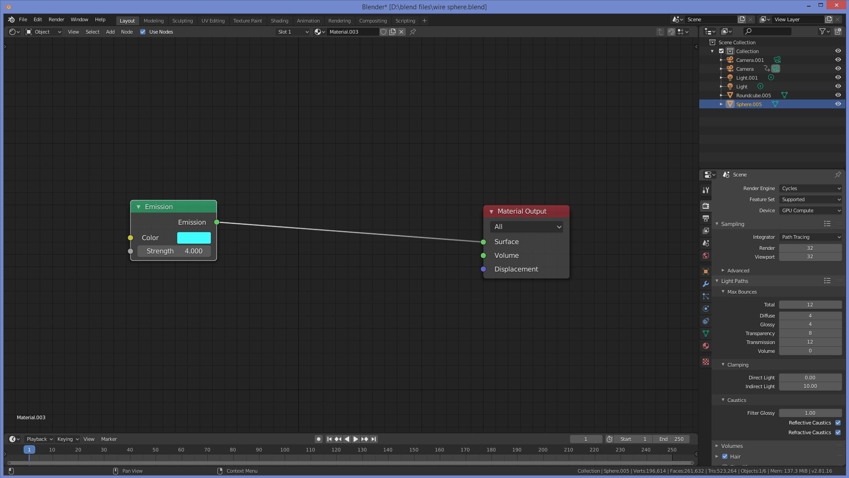Open the Output properties printer tab
The height and width of the screenshot is (478, 849).
click(x=706, y=218)
